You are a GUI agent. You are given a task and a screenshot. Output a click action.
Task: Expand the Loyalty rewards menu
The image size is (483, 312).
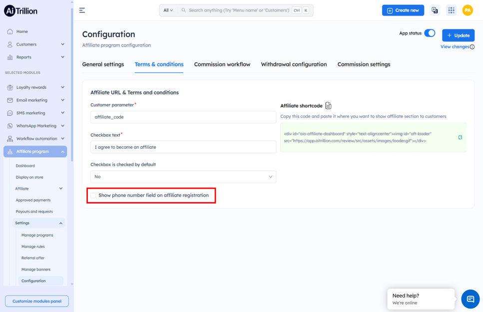point(36,87)
